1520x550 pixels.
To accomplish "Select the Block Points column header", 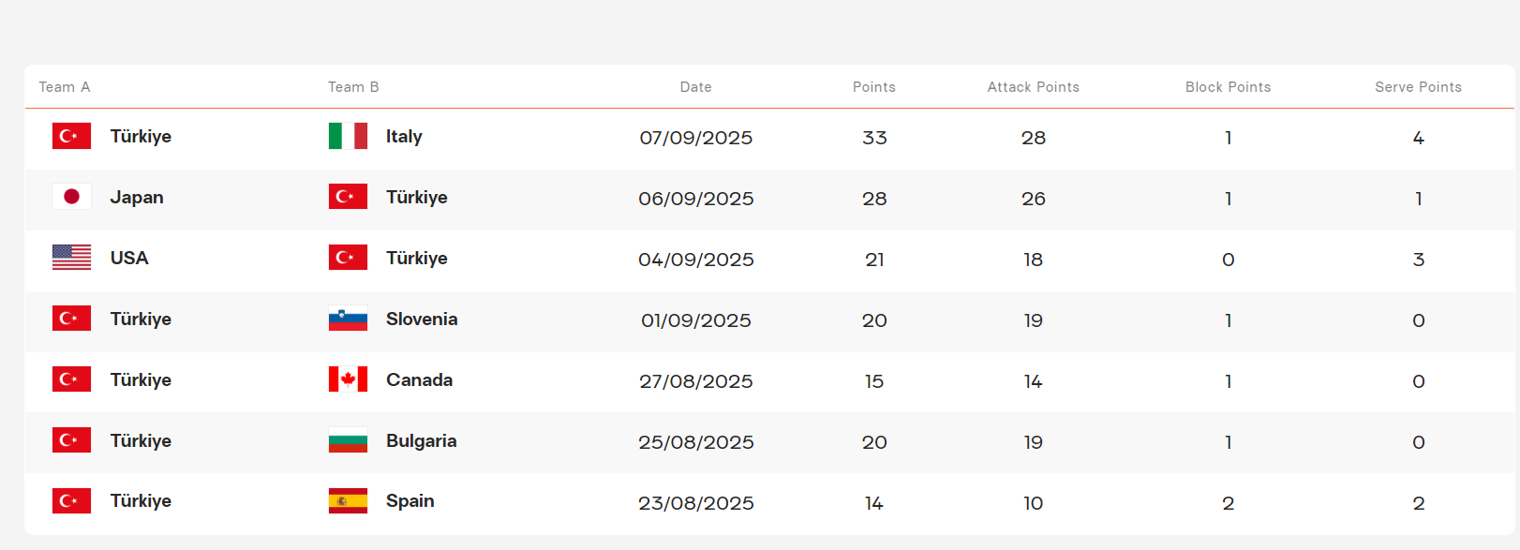I will coord(1228,87).
